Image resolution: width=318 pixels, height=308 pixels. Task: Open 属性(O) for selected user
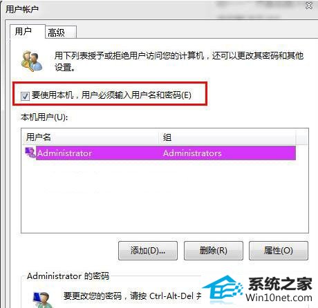pos(279,251)
